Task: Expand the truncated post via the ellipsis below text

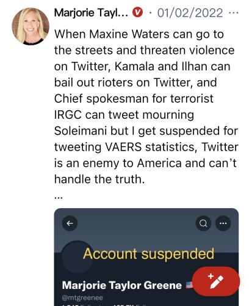Action: [59, 197]
